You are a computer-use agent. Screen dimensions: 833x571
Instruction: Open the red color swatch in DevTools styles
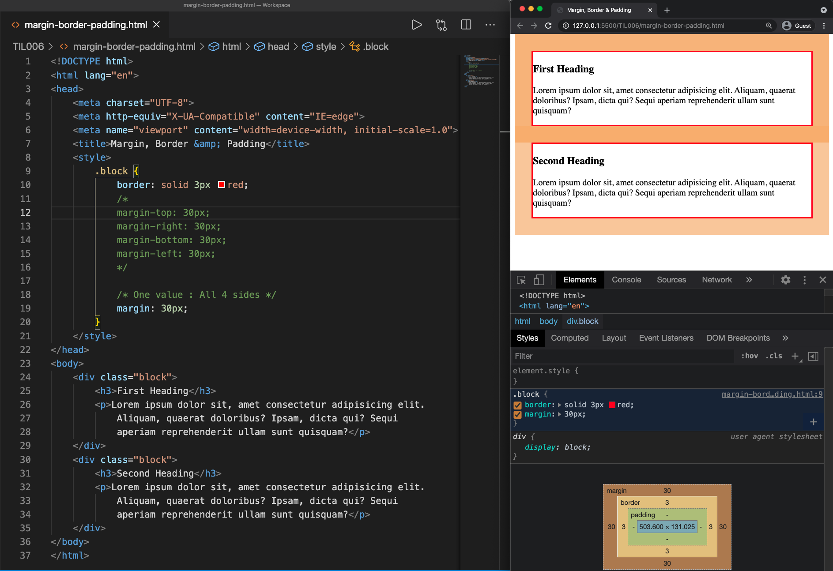(x=612, y=405)
